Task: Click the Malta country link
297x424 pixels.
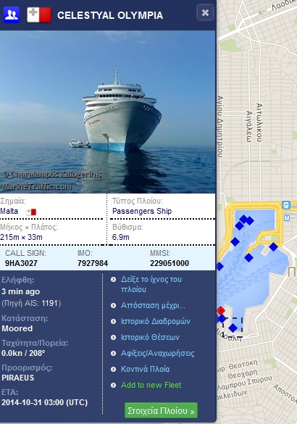Action: coord(9,211)
